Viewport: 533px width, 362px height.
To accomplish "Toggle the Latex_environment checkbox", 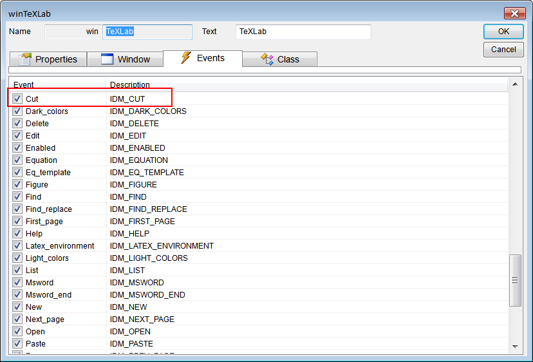I will pos(17,245).
